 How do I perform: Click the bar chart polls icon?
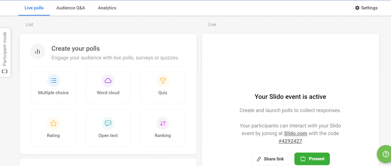[37, 52]
